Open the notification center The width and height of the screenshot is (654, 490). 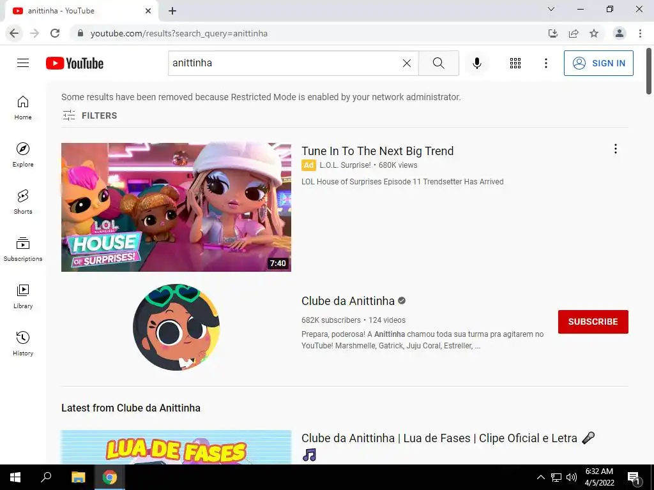[634, 478]
